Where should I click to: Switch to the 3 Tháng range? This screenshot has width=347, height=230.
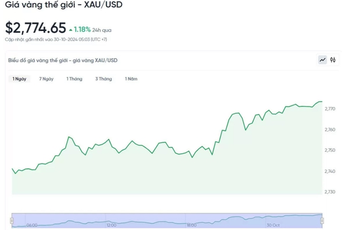pos(104,79)
